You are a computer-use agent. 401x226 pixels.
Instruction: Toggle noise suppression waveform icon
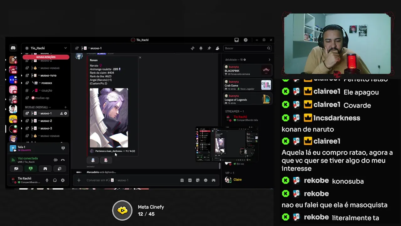click(55, 160)
